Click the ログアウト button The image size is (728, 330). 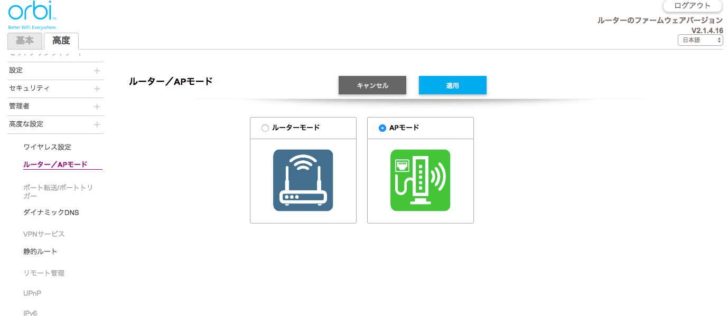point(692,6)
